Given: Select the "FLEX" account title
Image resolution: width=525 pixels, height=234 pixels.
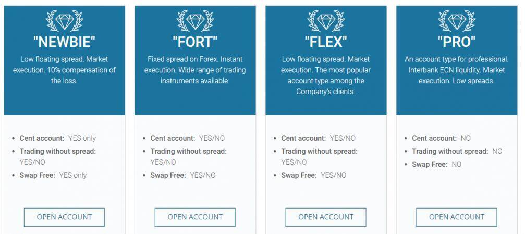Looking at the screenshot, I should click(326, 43).
